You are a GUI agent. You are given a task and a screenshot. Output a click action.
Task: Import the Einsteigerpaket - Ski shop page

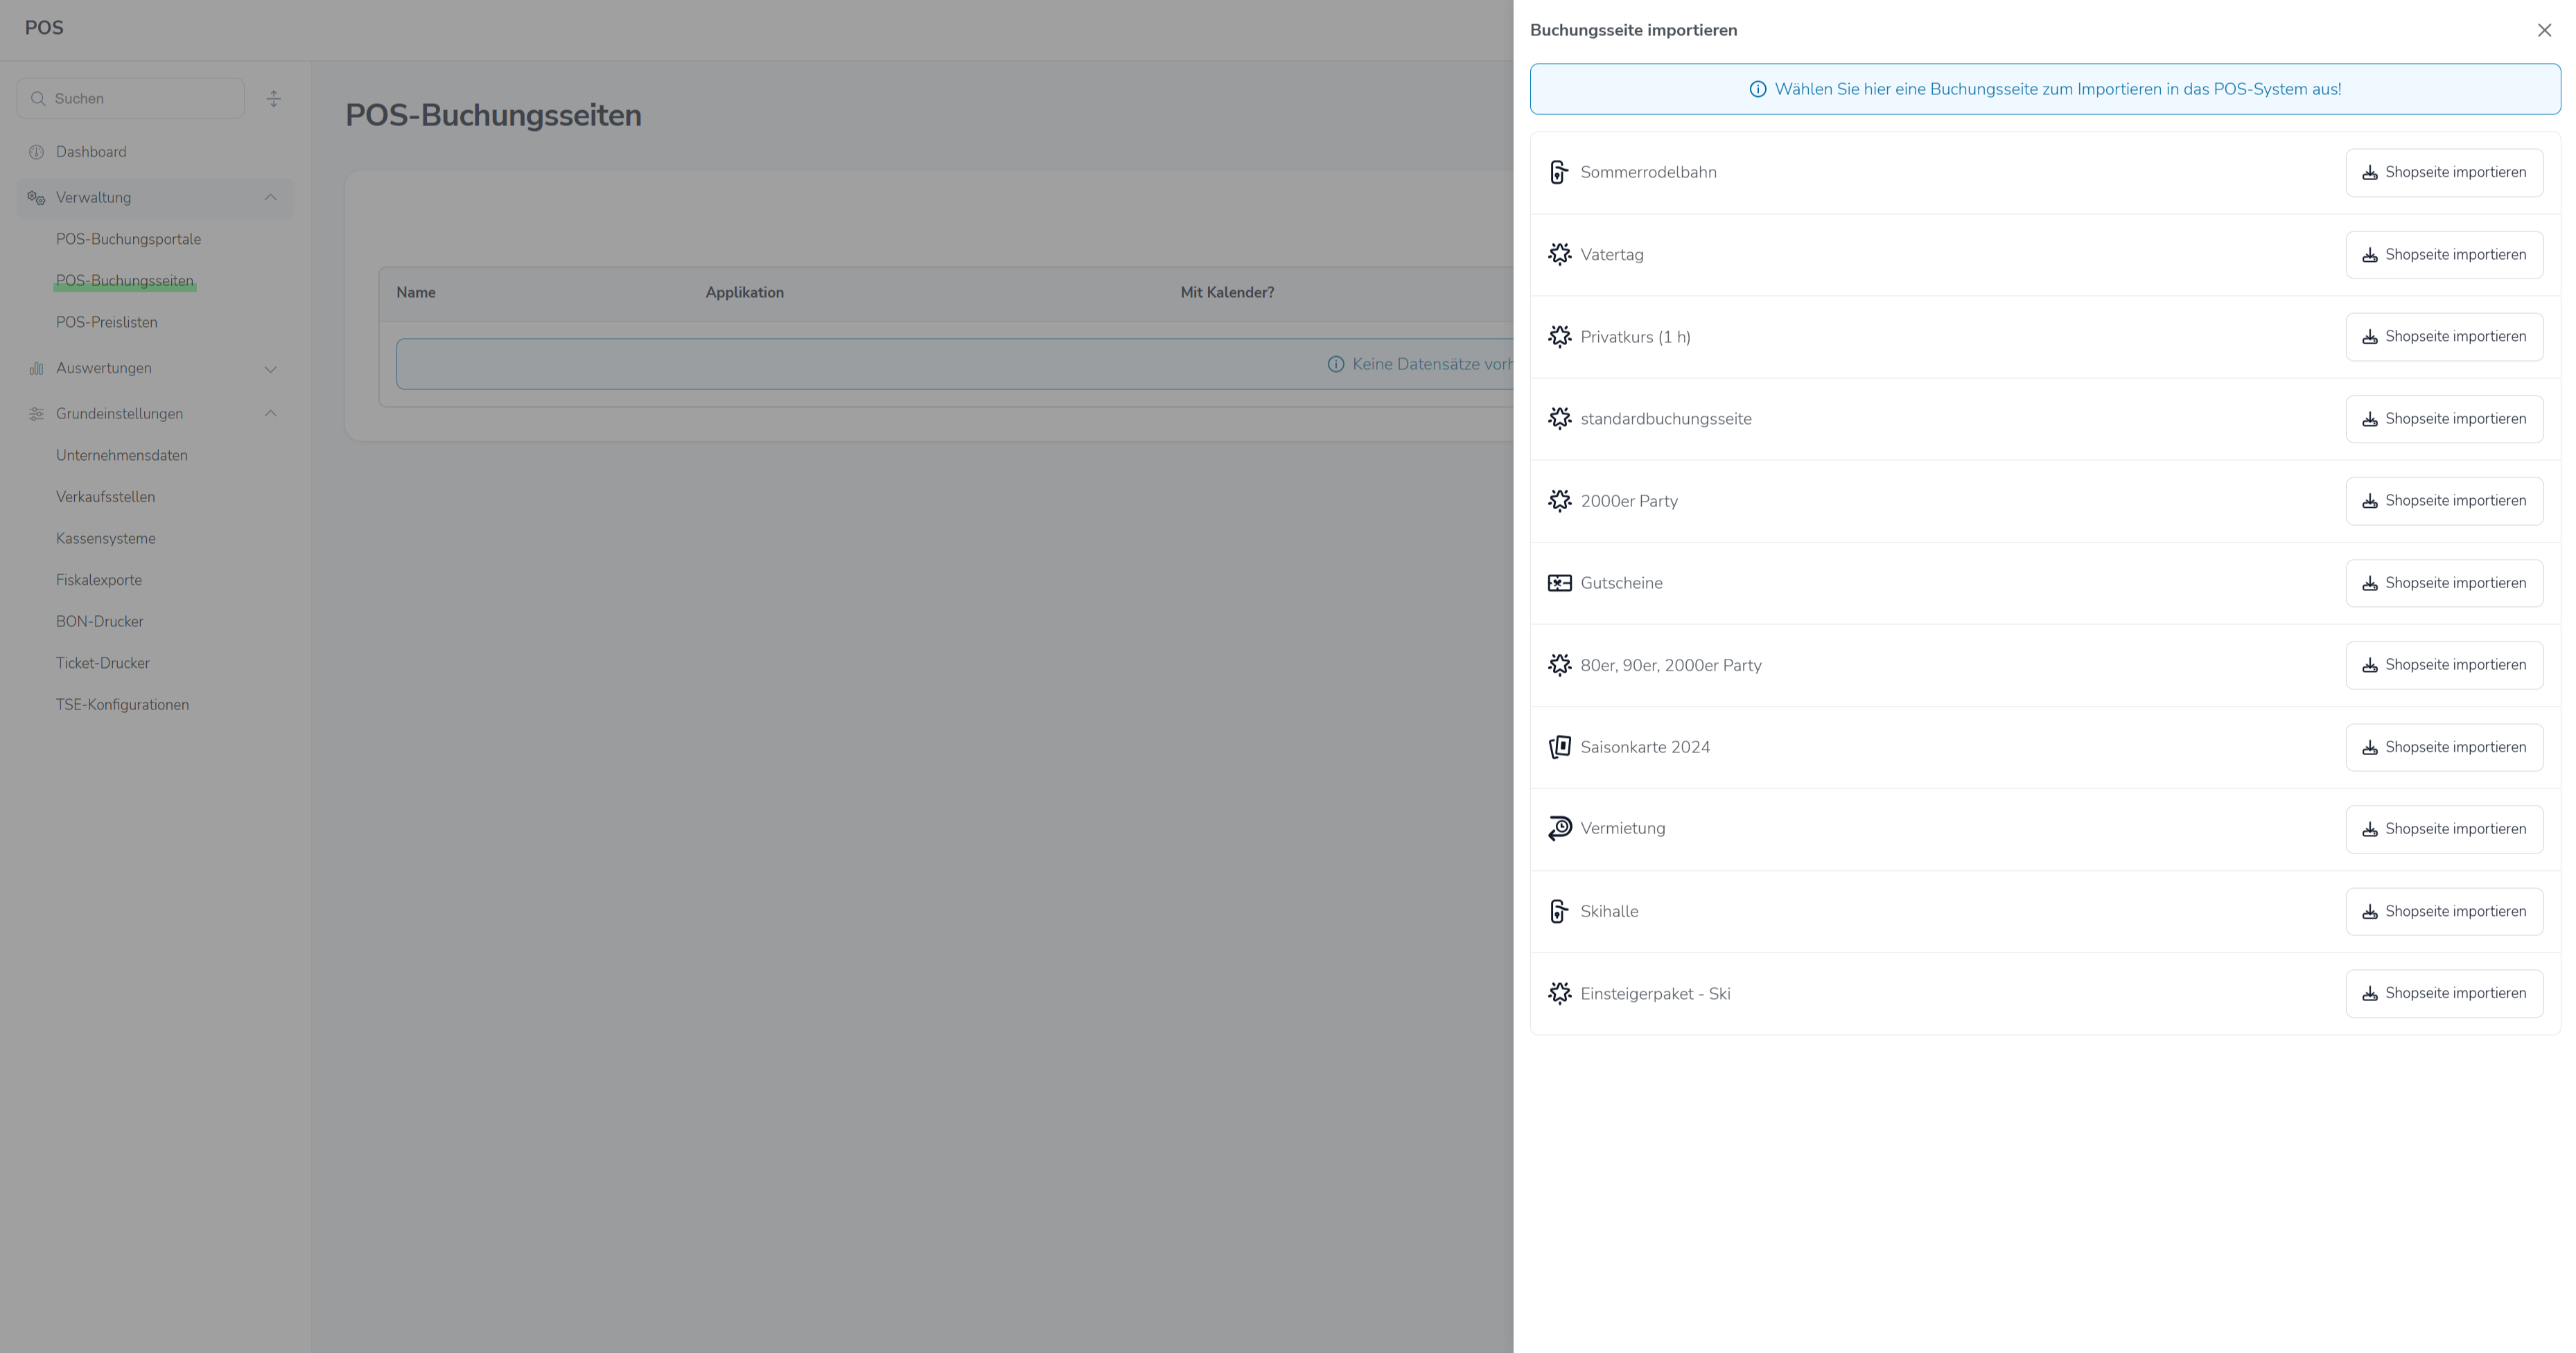click(2443, 993)
